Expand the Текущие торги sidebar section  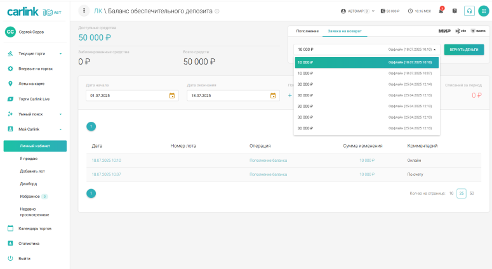(60, 54)
